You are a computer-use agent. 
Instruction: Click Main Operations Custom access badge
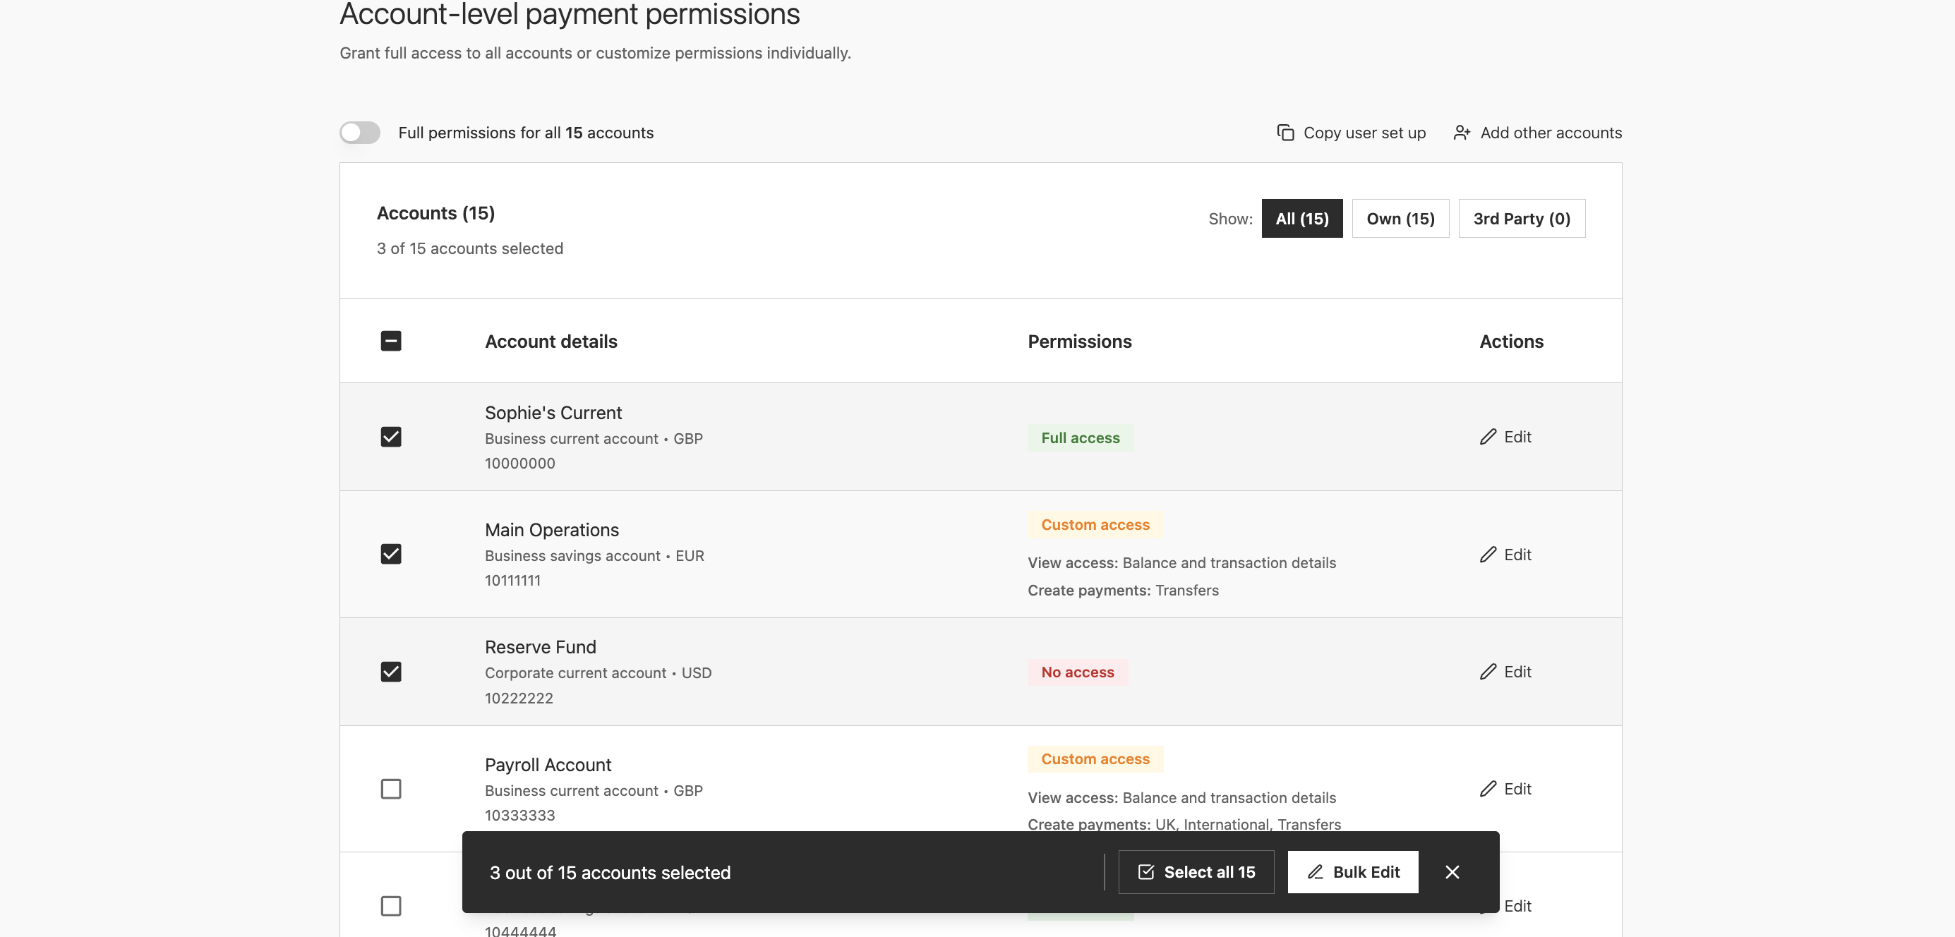[1095, 525]
